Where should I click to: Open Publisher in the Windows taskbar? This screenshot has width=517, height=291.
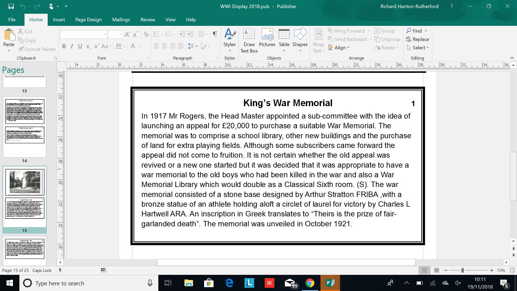[x=330, y=283]
